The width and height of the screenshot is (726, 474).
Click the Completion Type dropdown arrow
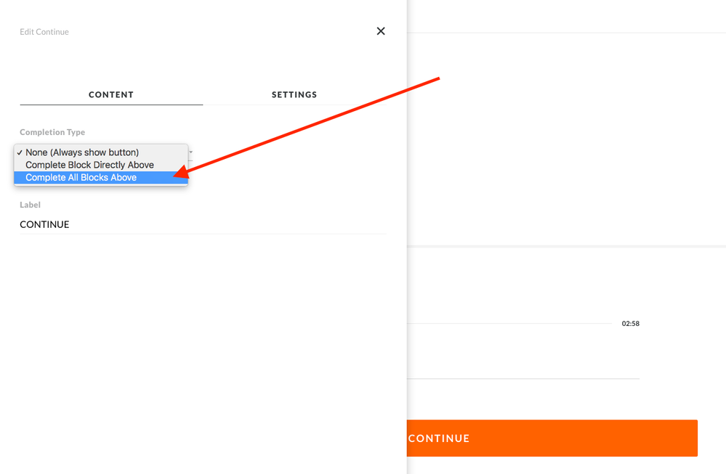(x=191, y=152)
